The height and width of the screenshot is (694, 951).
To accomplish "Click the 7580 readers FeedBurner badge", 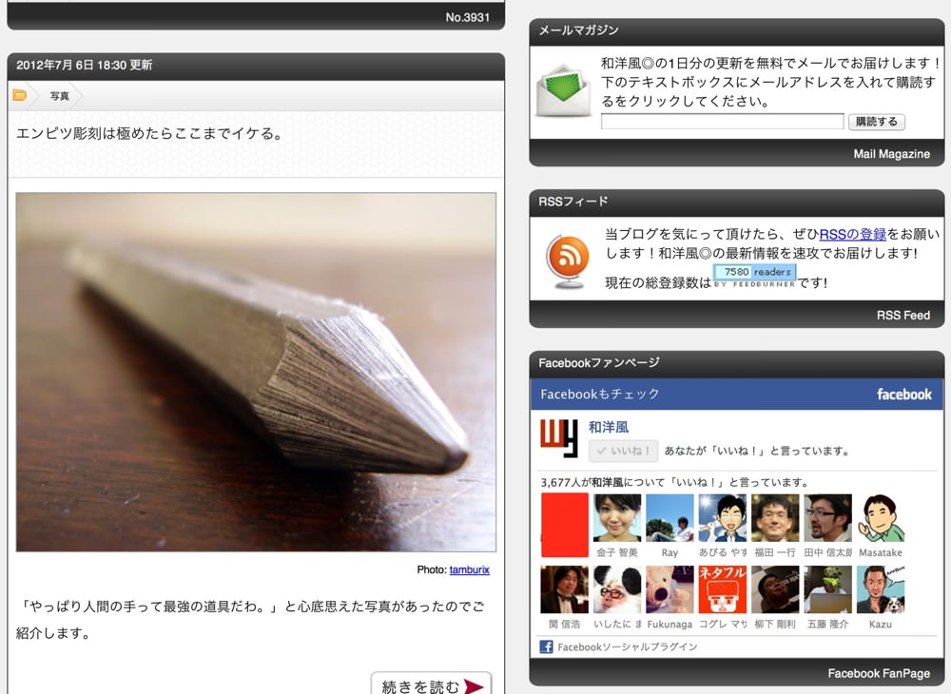I will (x=754, y=276).
